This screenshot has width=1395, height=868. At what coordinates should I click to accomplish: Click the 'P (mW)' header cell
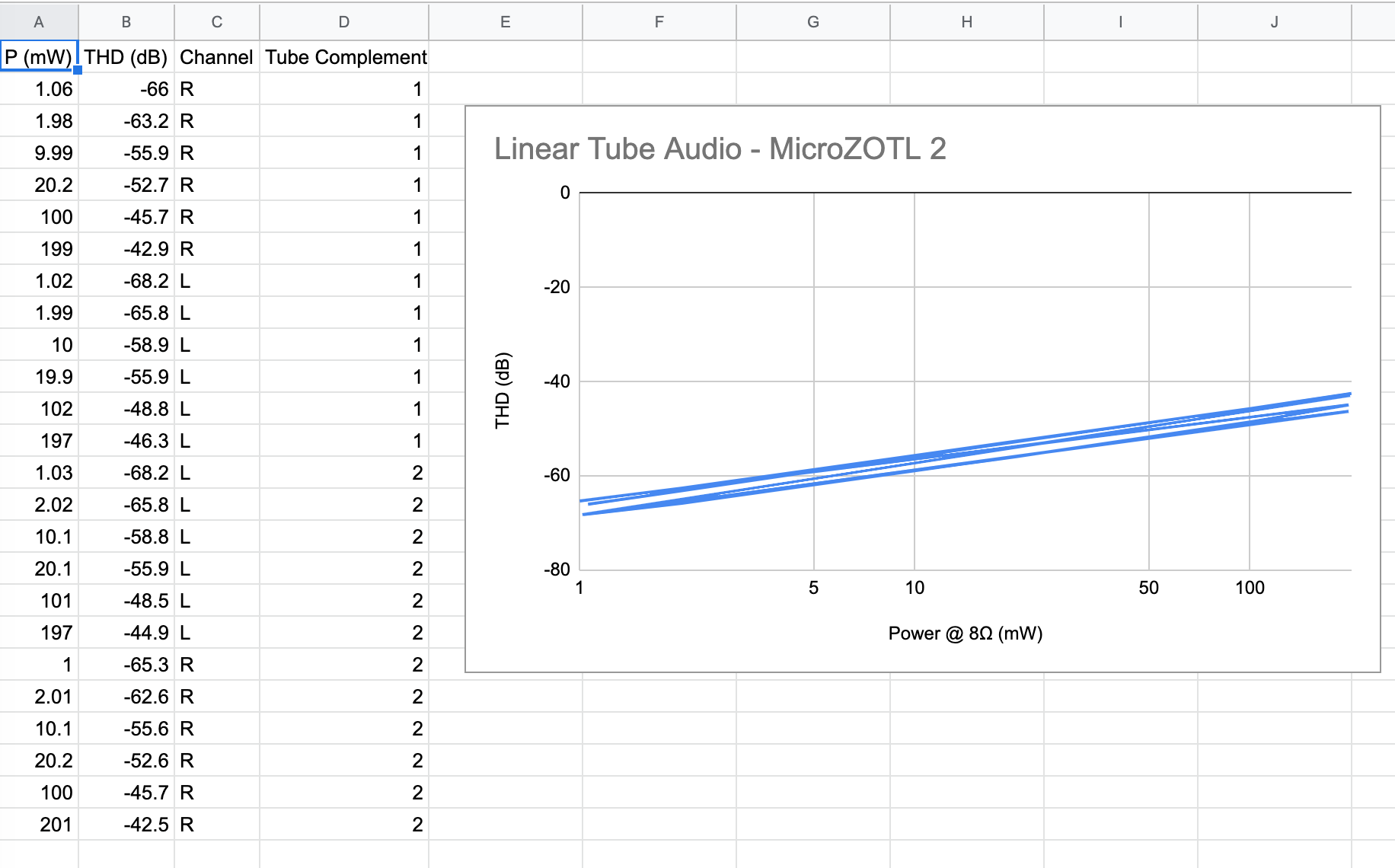[39, 57]
